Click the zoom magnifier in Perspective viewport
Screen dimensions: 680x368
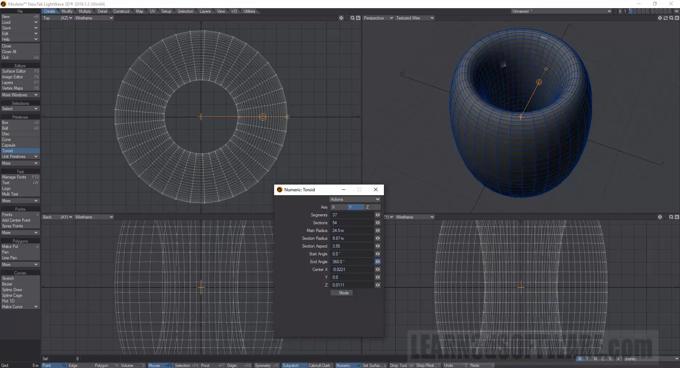(x=671, y=18)
